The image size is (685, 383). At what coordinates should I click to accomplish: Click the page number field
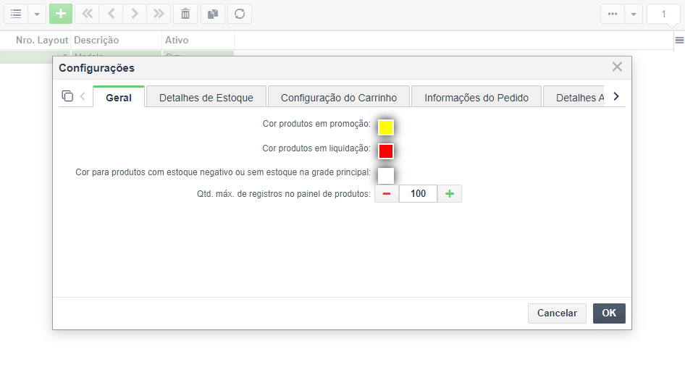(x=663, y=14)
